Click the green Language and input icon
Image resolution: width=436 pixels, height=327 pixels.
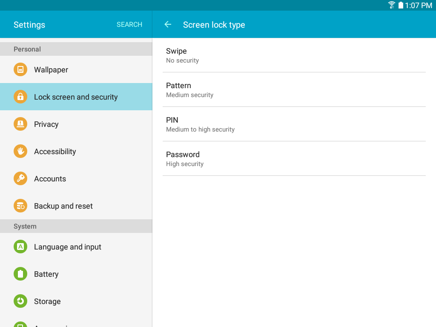tap(20, 247)
